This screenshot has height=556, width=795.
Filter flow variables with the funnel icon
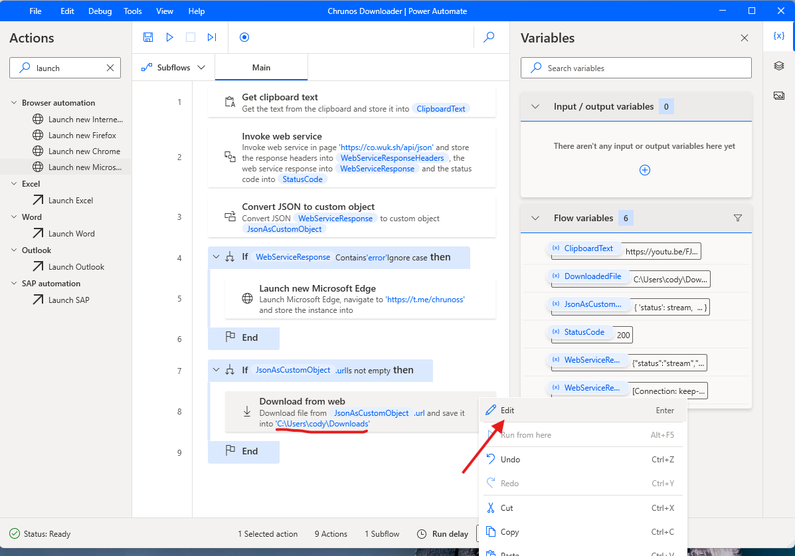(738, 218)
